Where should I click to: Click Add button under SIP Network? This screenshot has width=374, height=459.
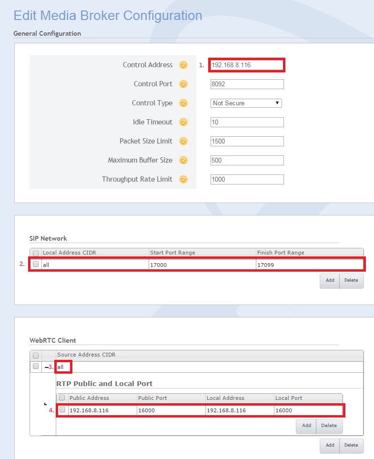click(x=330, y=280)
